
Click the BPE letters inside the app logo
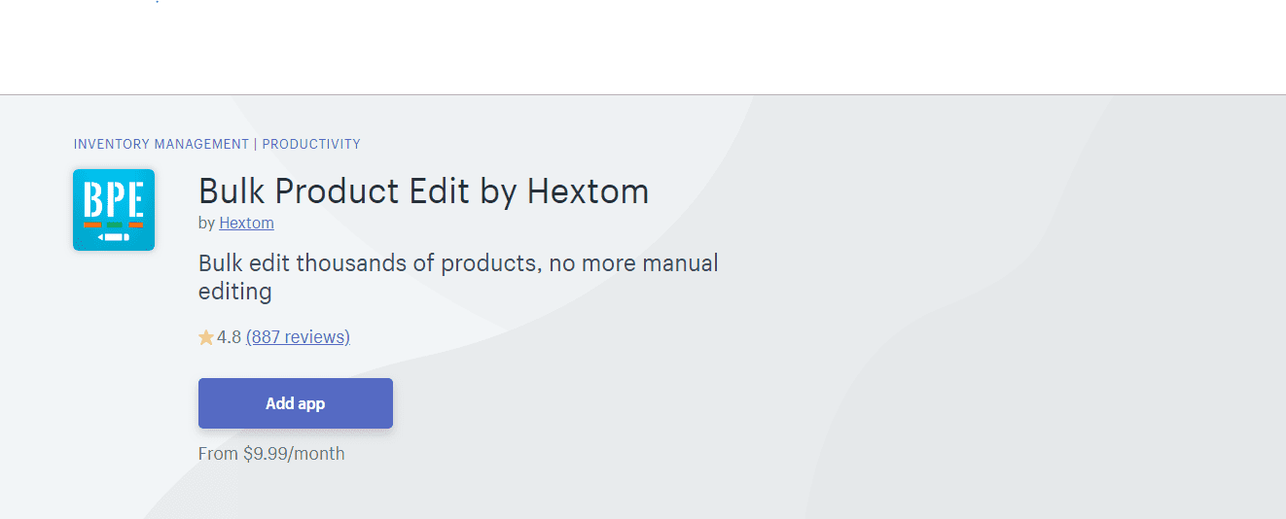tap(114, 199)
